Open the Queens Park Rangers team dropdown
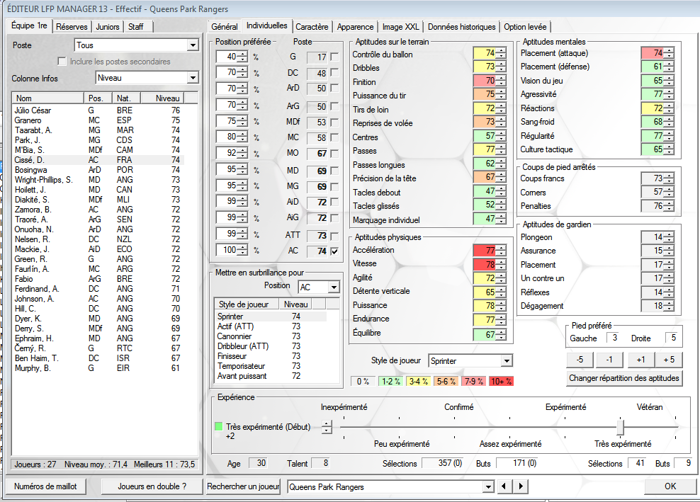Image resolution: width=700 pixels, height=502 pixels. [x=488, y=487]
